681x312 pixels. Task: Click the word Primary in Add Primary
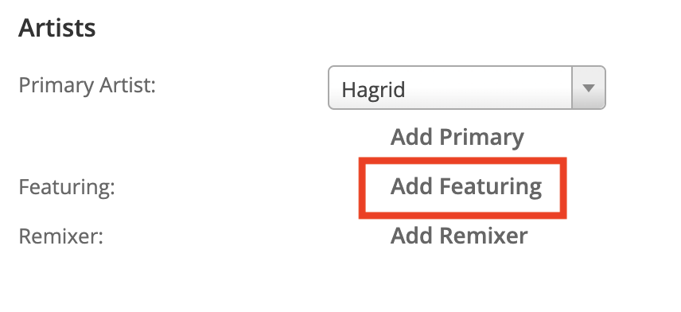point(481,138)
